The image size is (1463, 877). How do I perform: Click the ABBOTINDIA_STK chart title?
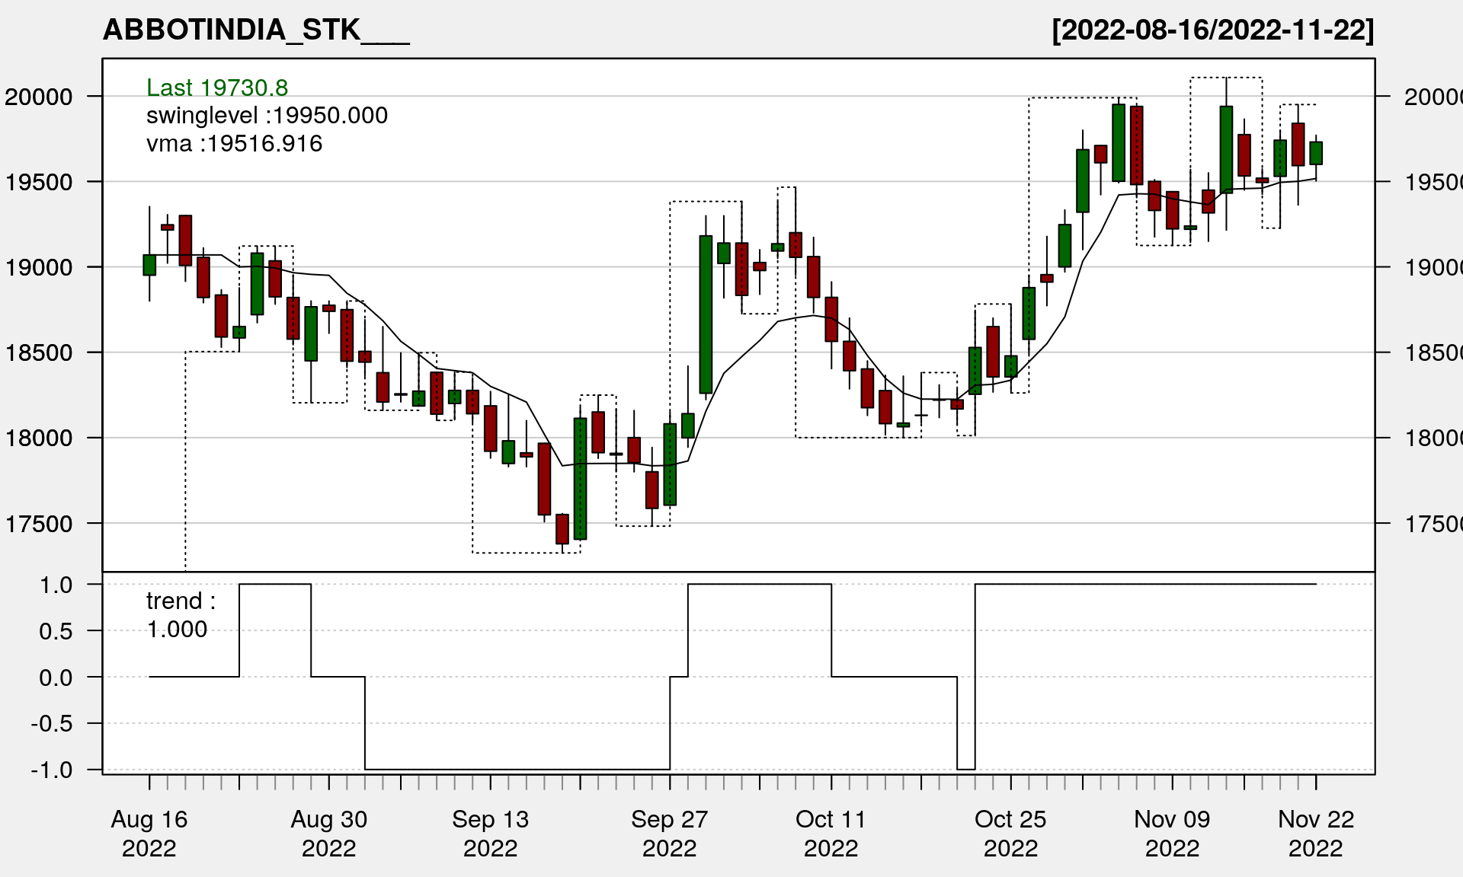point(256,30)
